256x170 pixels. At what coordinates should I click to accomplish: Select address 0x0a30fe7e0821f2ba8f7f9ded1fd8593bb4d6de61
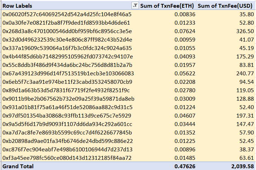[x=66, y=23]
